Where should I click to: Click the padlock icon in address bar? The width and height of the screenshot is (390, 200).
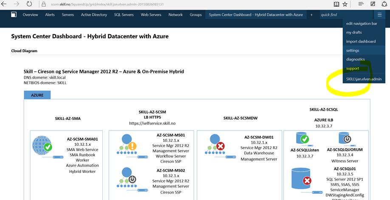[43, 4]
